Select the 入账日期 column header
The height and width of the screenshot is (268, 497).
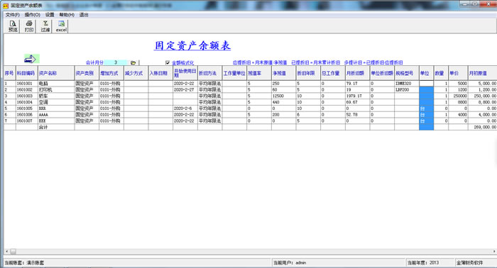160,73
